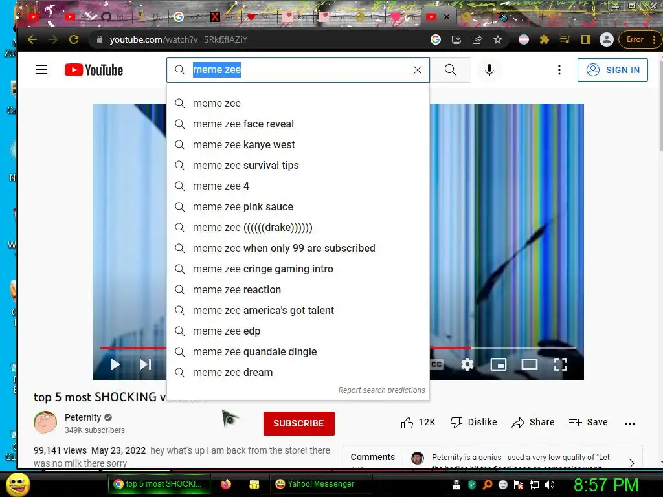Subscribe to Peternity
The height and width of the screenshot is (497, 663).
(299, 423)
